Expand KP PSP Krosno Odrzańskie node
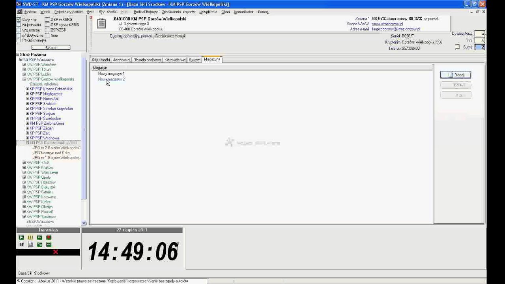Screen dimensions: 505x284 point(27,89)
